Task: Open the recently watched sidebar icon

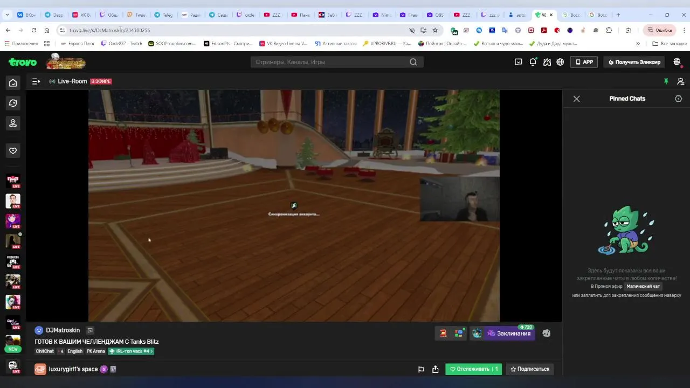Action: (x=13, y=103)
